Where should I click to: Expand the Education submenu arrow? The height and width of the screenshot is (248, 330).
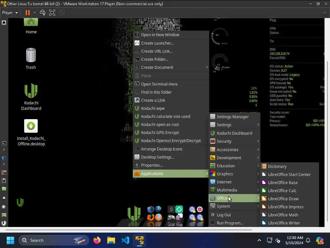click(258, 166)
